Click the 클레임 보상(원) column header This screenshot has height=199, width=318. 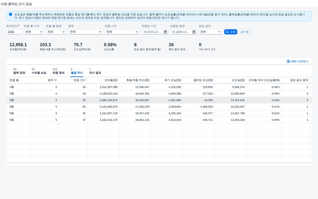point(199,80)
